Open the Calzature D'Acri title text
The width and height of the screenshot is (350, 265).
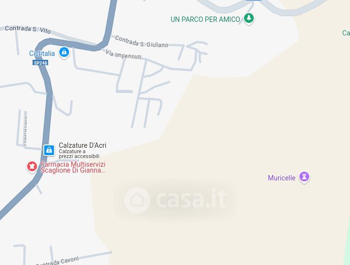[83, 145]
